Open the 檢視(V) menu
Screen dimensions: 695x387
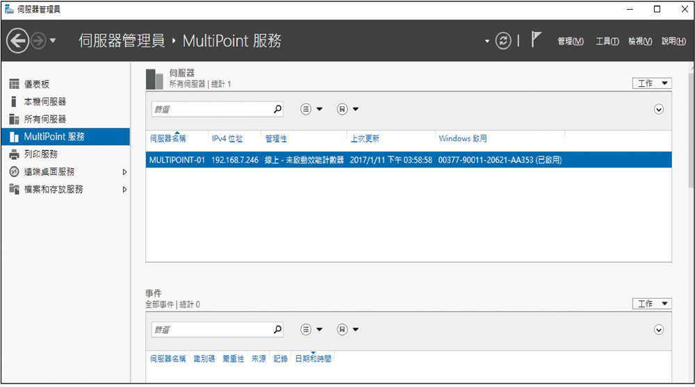(x=640, y=41)
